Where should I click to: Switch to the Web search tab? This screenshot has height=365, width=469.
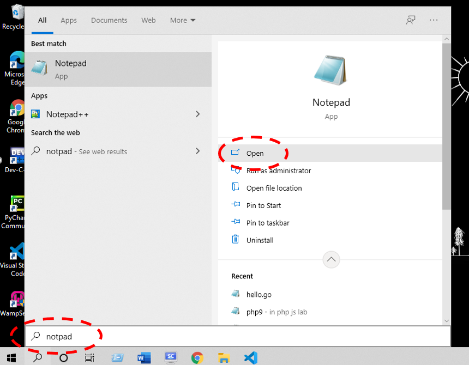[148, 20]
